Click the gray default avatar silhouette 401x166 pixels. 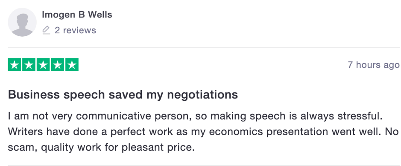tap(22, 22)
